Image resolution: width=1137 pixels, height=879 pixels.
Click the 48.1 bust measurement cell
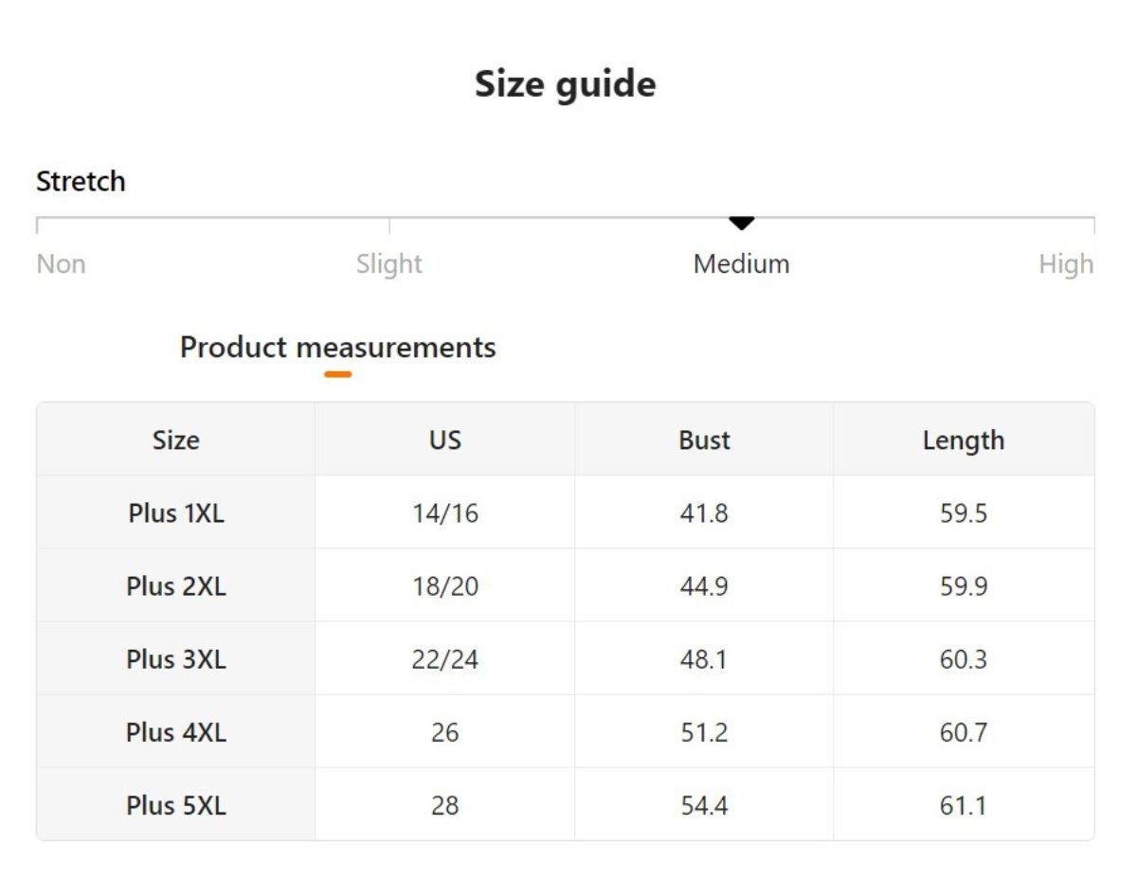click(x=704, y=659)
